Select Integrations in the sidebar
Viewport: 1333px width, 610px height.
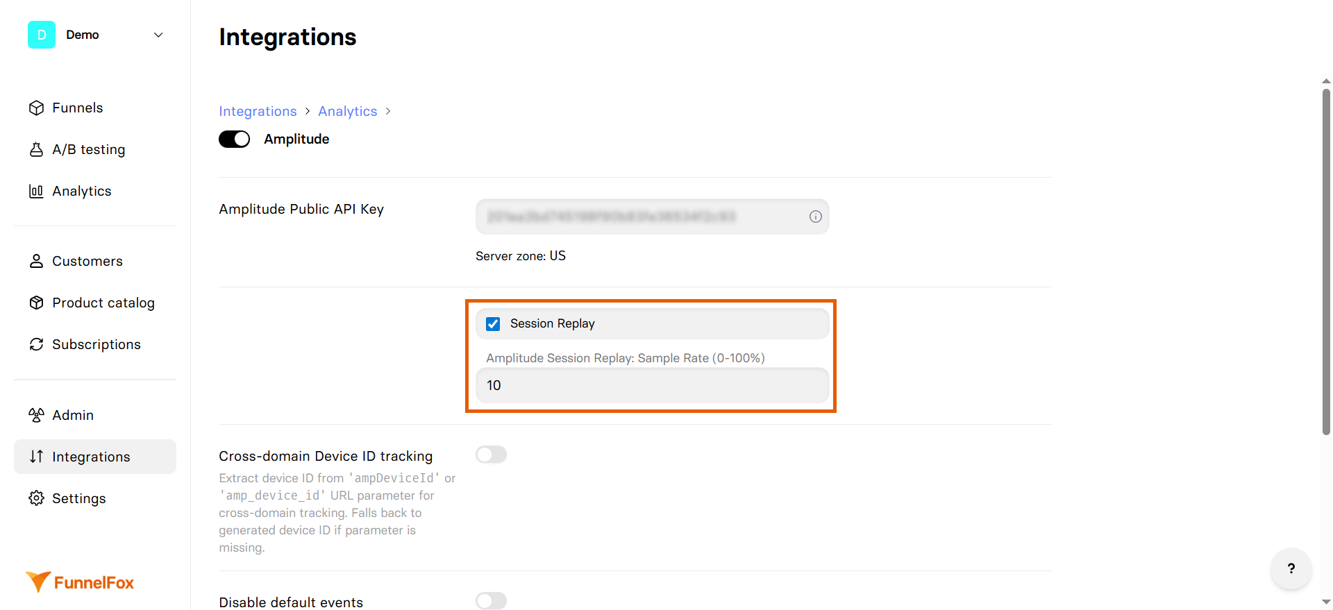(x=95, y=457)
